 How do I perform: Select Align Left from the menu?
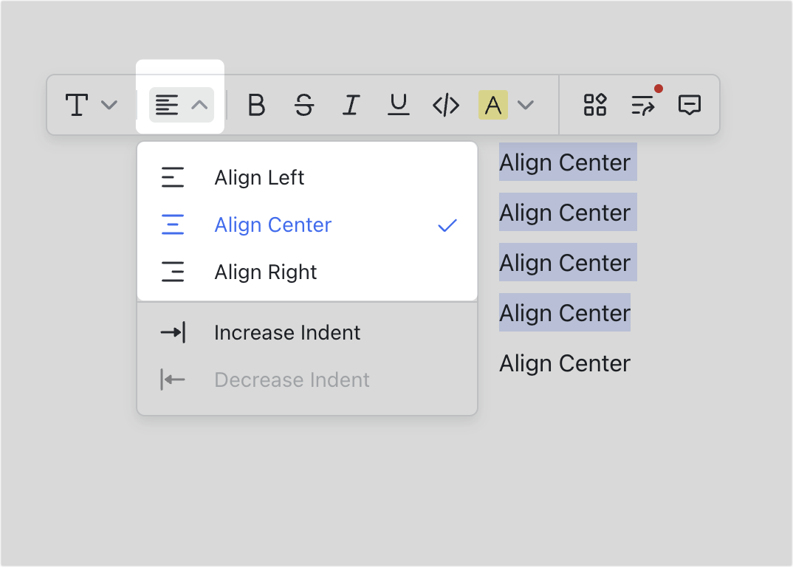258,177
